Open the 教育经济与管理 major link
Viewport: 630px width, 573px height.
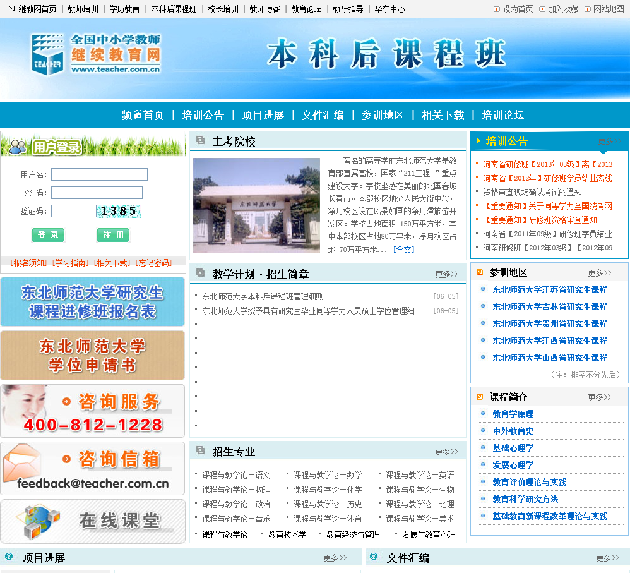coord(353,535)
